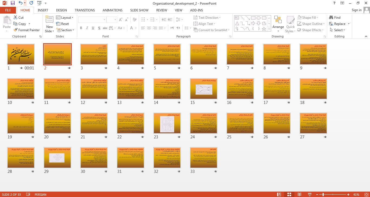
Task: Click the Replace button
Action: 339,24
